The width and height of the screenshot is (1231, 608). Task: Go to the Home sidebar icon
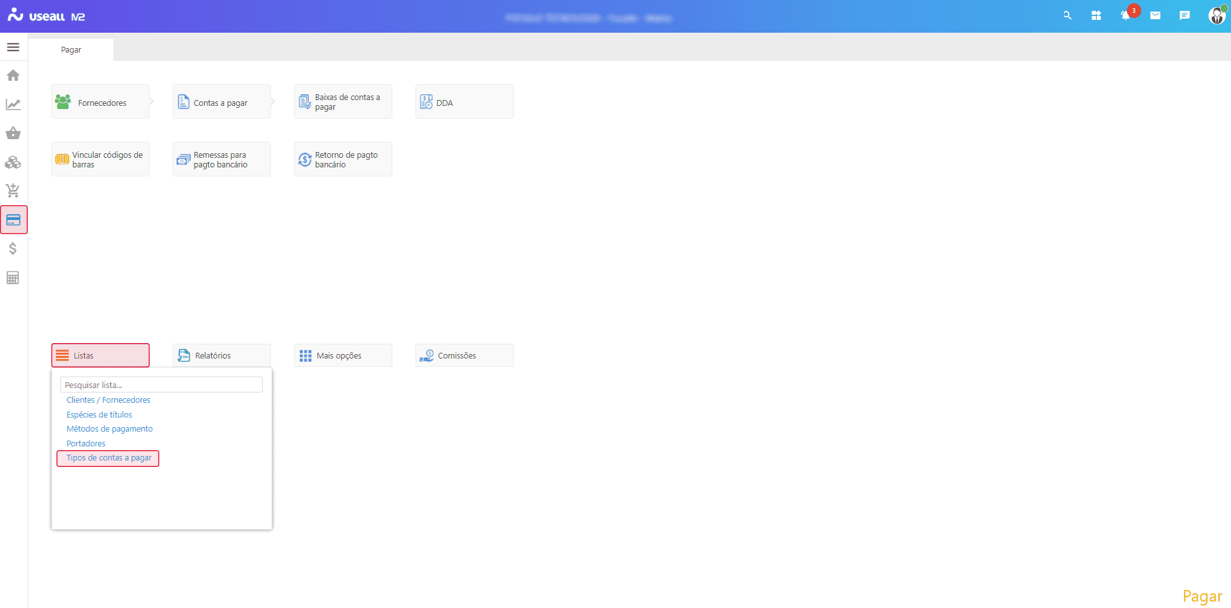coord(13,76)
